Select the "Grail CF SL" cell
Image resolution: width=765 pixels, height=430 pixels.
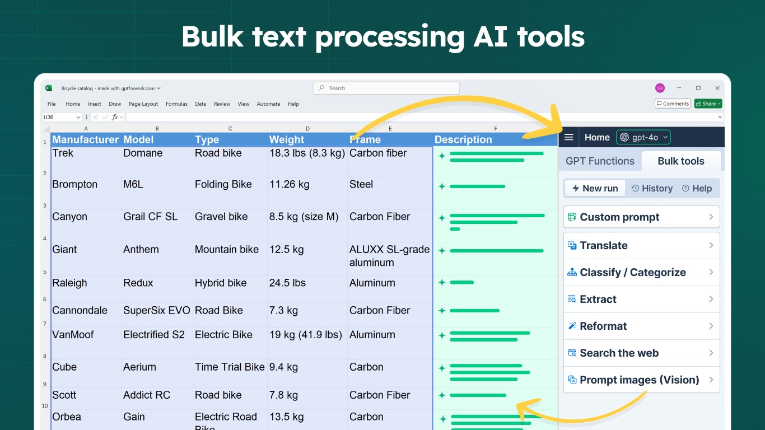click(157, 226)
